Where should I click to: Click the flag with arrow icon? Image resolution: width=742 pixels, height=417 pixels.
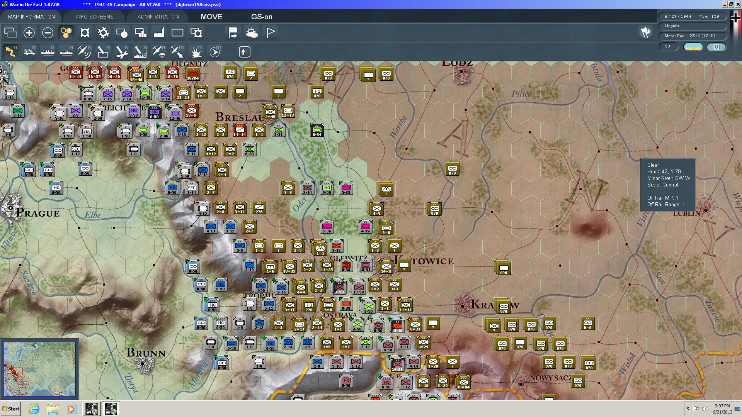233,33
